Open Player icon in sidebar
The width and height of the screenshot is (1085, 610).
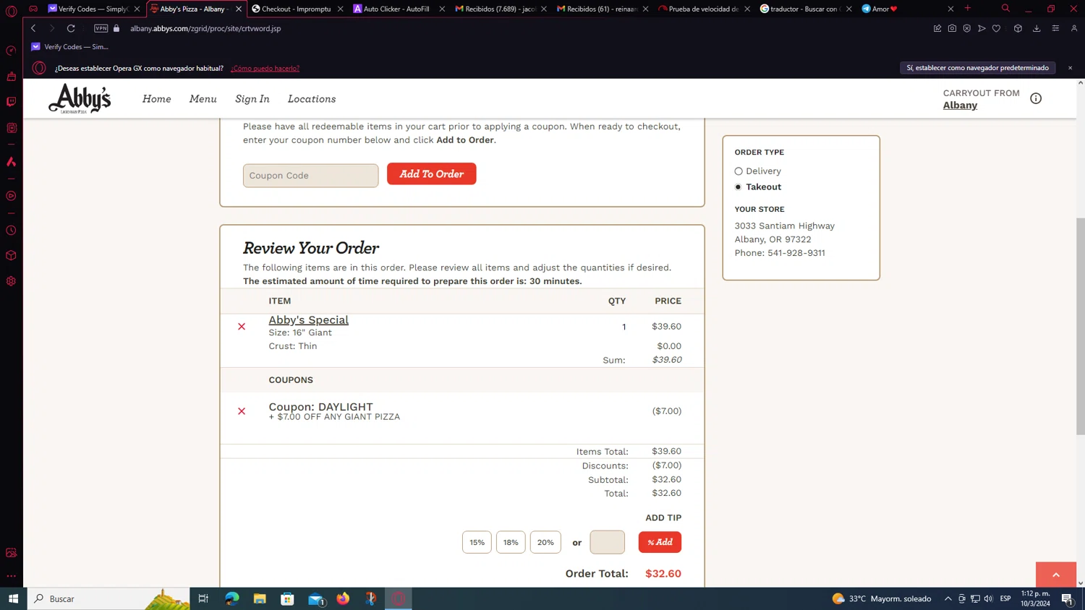pyautogui.click(x=11, y=196)
